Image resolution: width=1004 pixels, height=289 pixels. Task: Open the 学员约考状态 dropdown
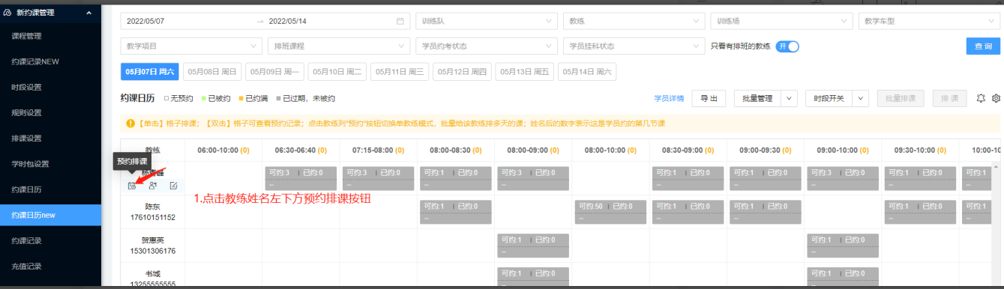click(487, 46)
